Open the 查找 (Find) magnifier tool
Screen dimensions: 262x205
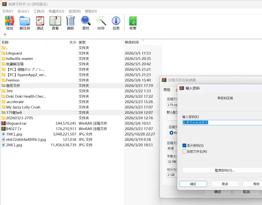click(85, 23)
